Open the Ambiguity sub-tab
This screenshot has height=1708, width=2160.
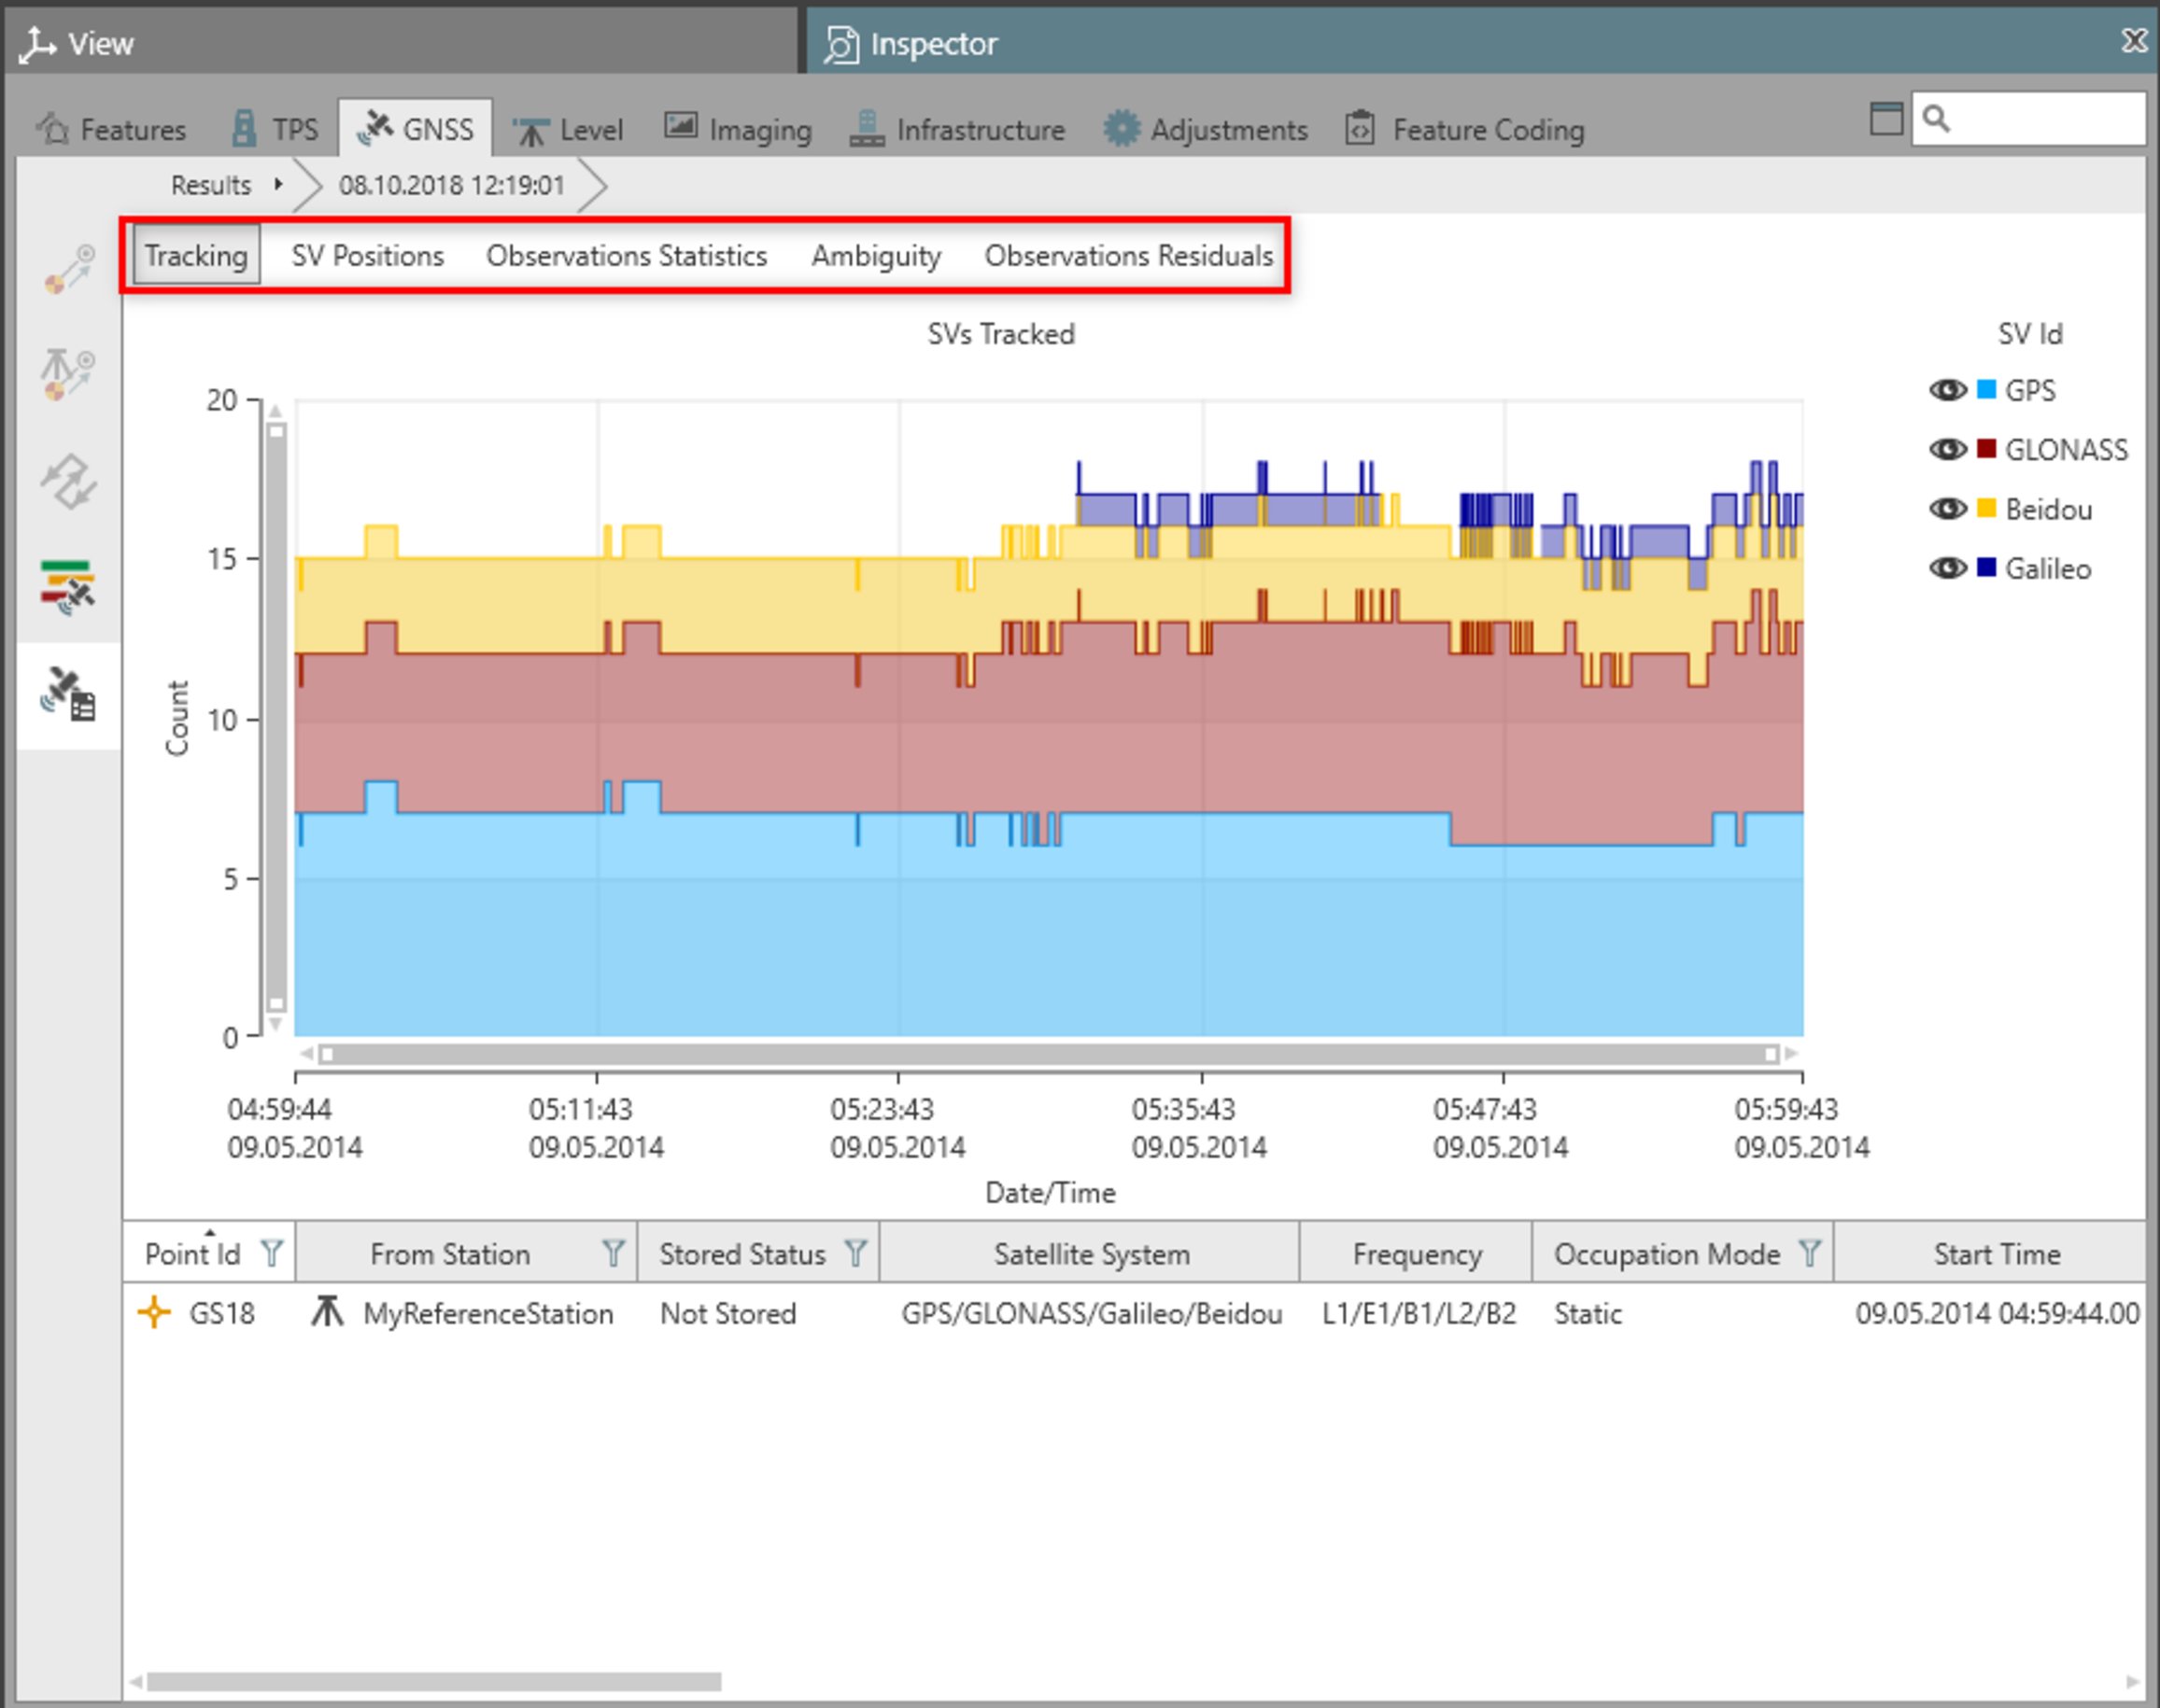pos(875,255)
